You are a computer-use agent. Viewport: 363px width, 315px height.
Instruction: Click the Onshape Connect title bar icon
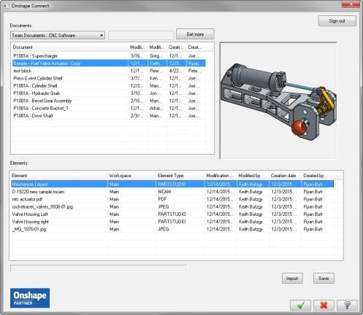click(x=6, y=6)
